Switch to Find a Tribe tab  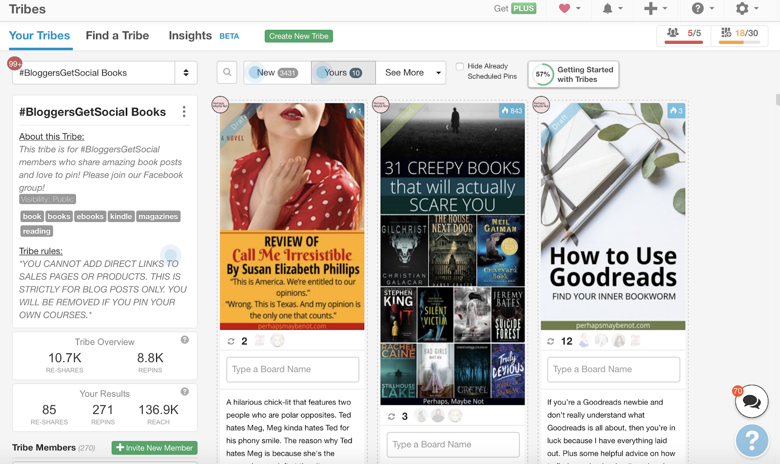click(117, 36)
